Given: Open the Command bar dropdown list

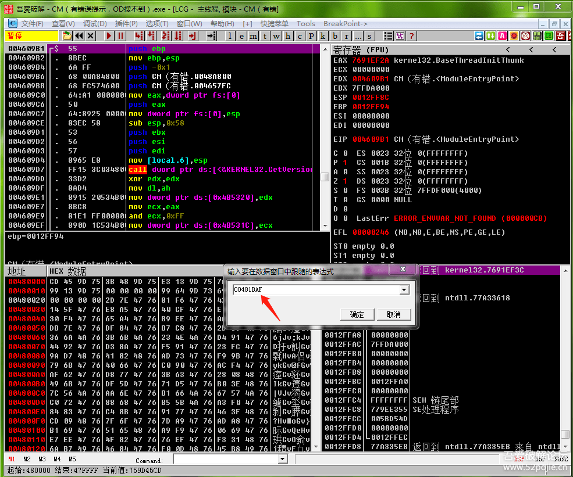Looking at the screenshot, I should tap(283, 460).
